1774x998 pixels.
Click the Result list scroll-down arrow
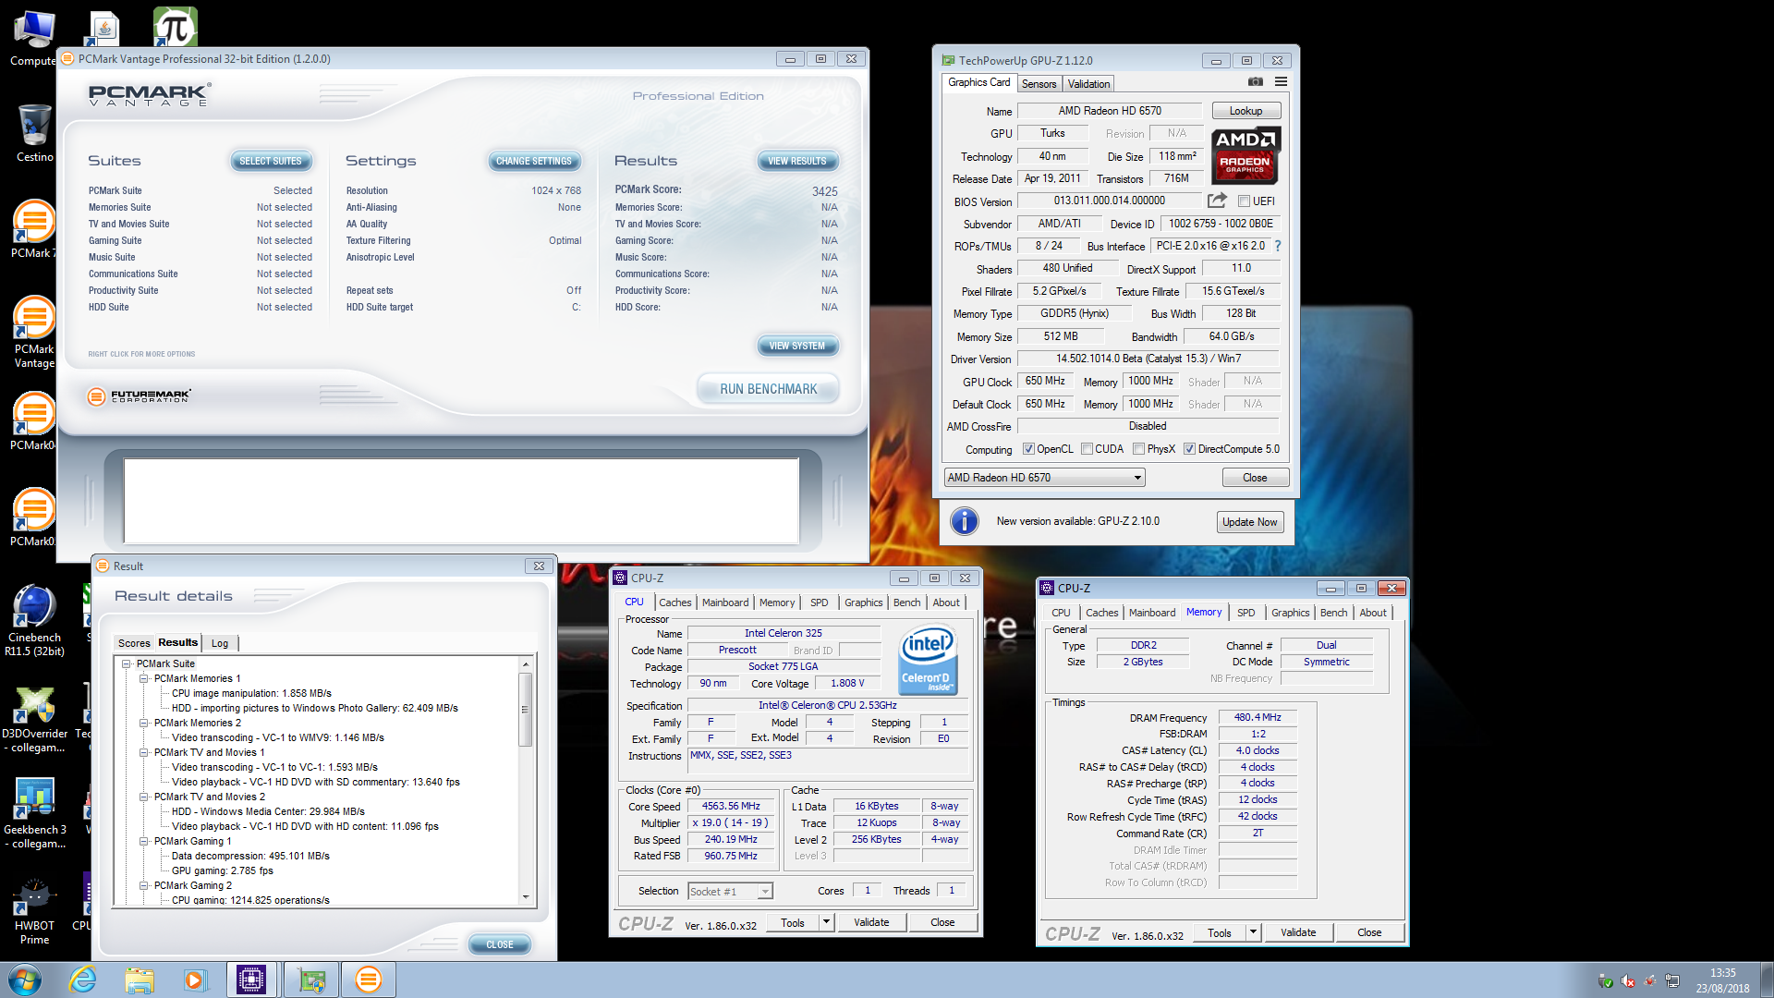pos(525,896)
